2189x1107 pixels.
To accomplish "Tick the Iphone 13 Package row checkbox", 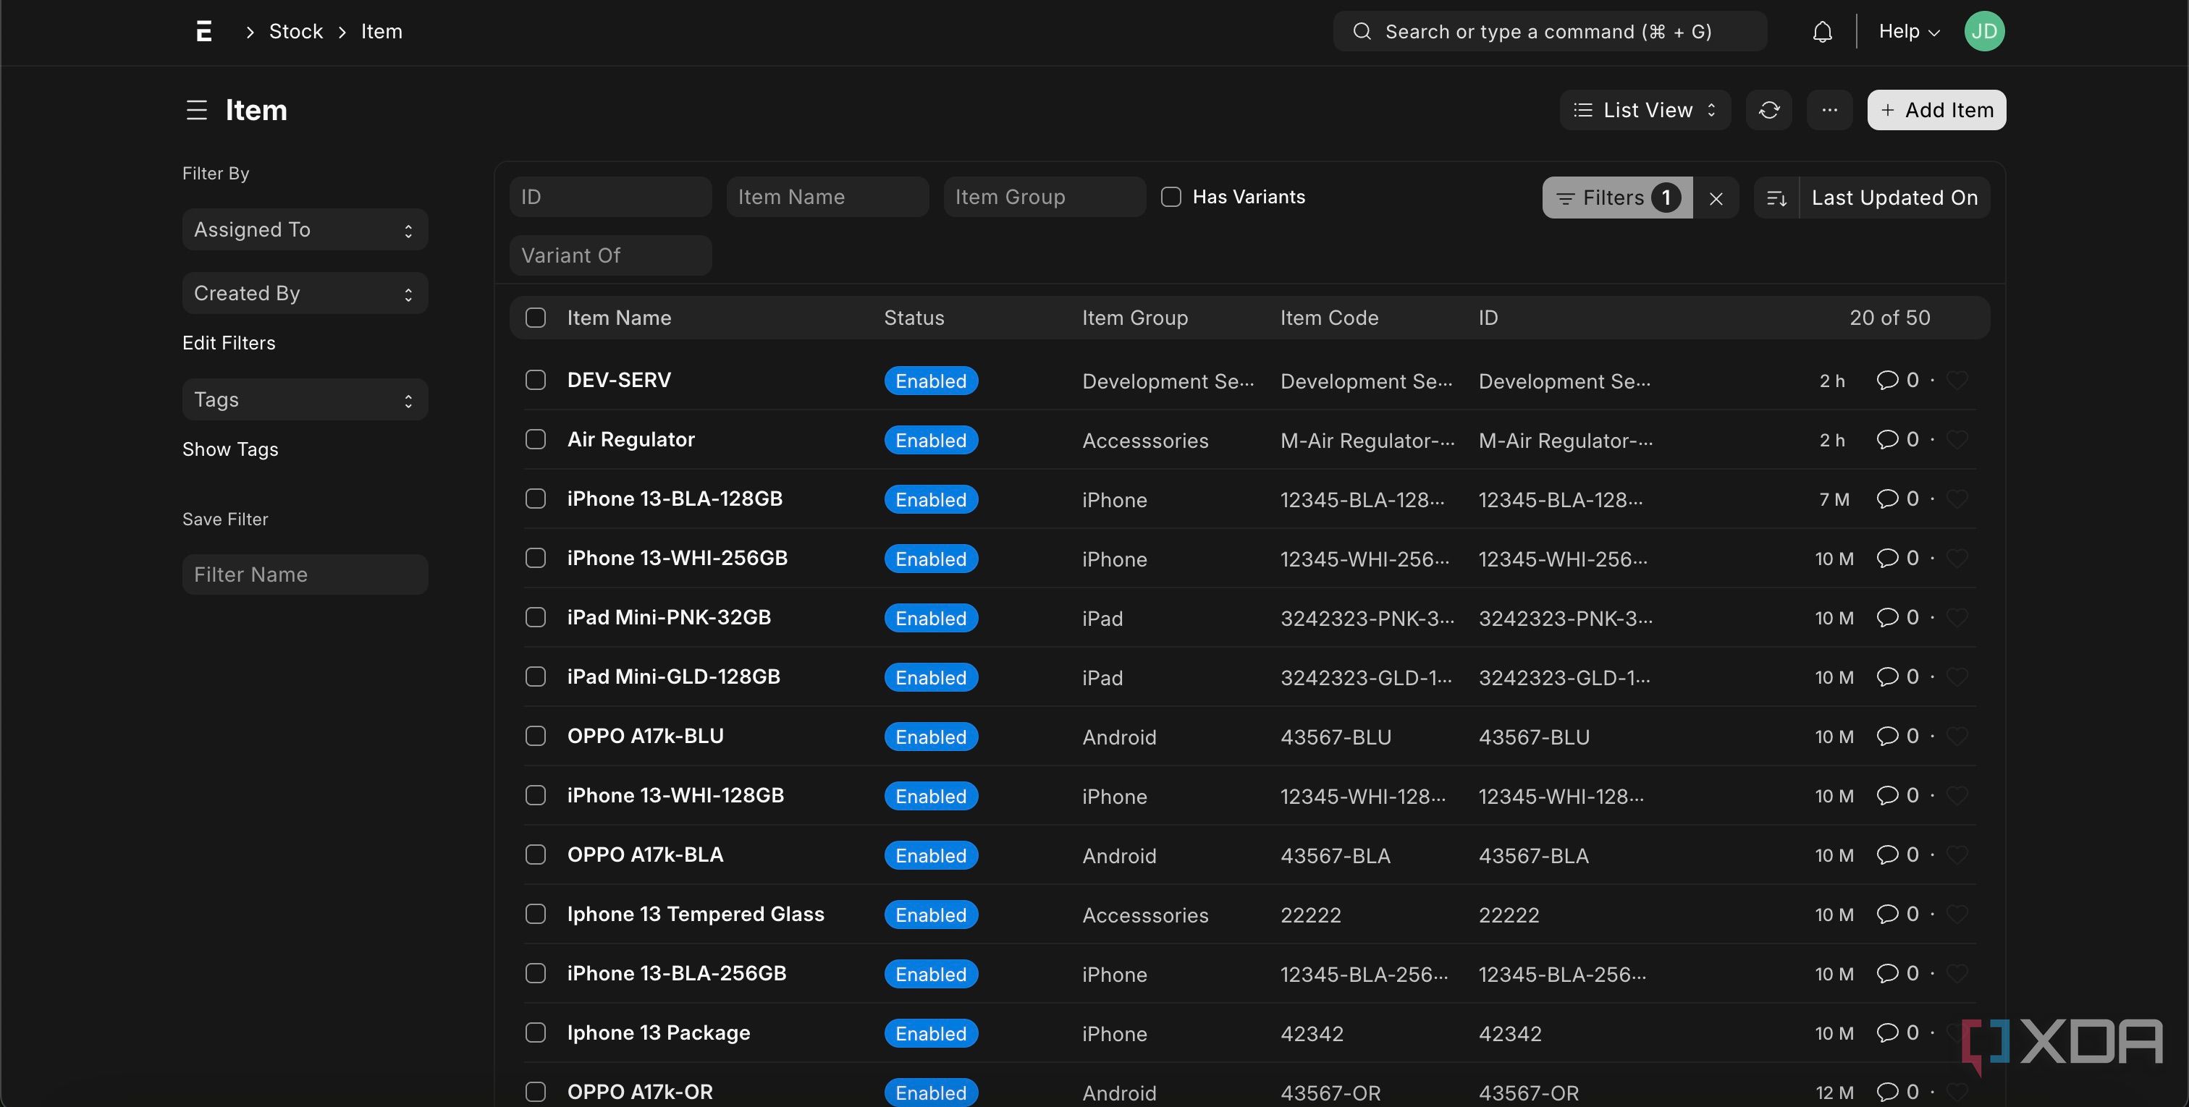I will [536, 1033].
